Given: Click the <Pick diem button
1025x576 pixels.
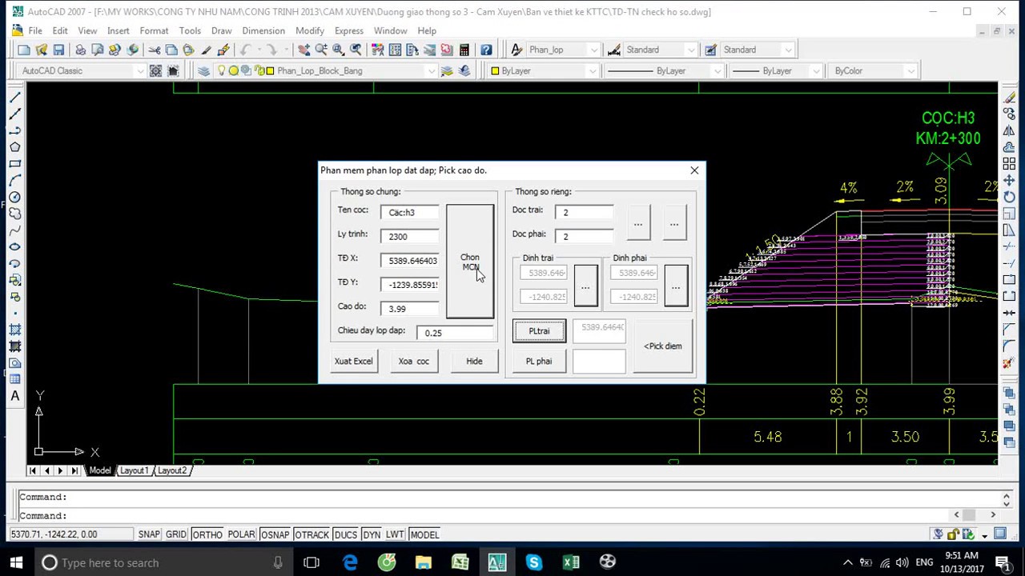Looking at the screenshot, I should (x=663, y=346).
